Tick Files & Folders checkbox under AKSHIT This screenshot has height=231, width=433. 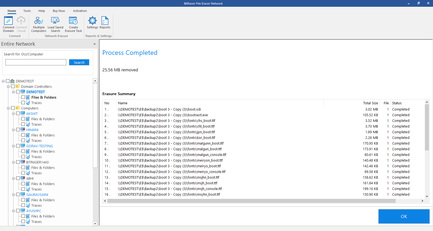(23, 119)
